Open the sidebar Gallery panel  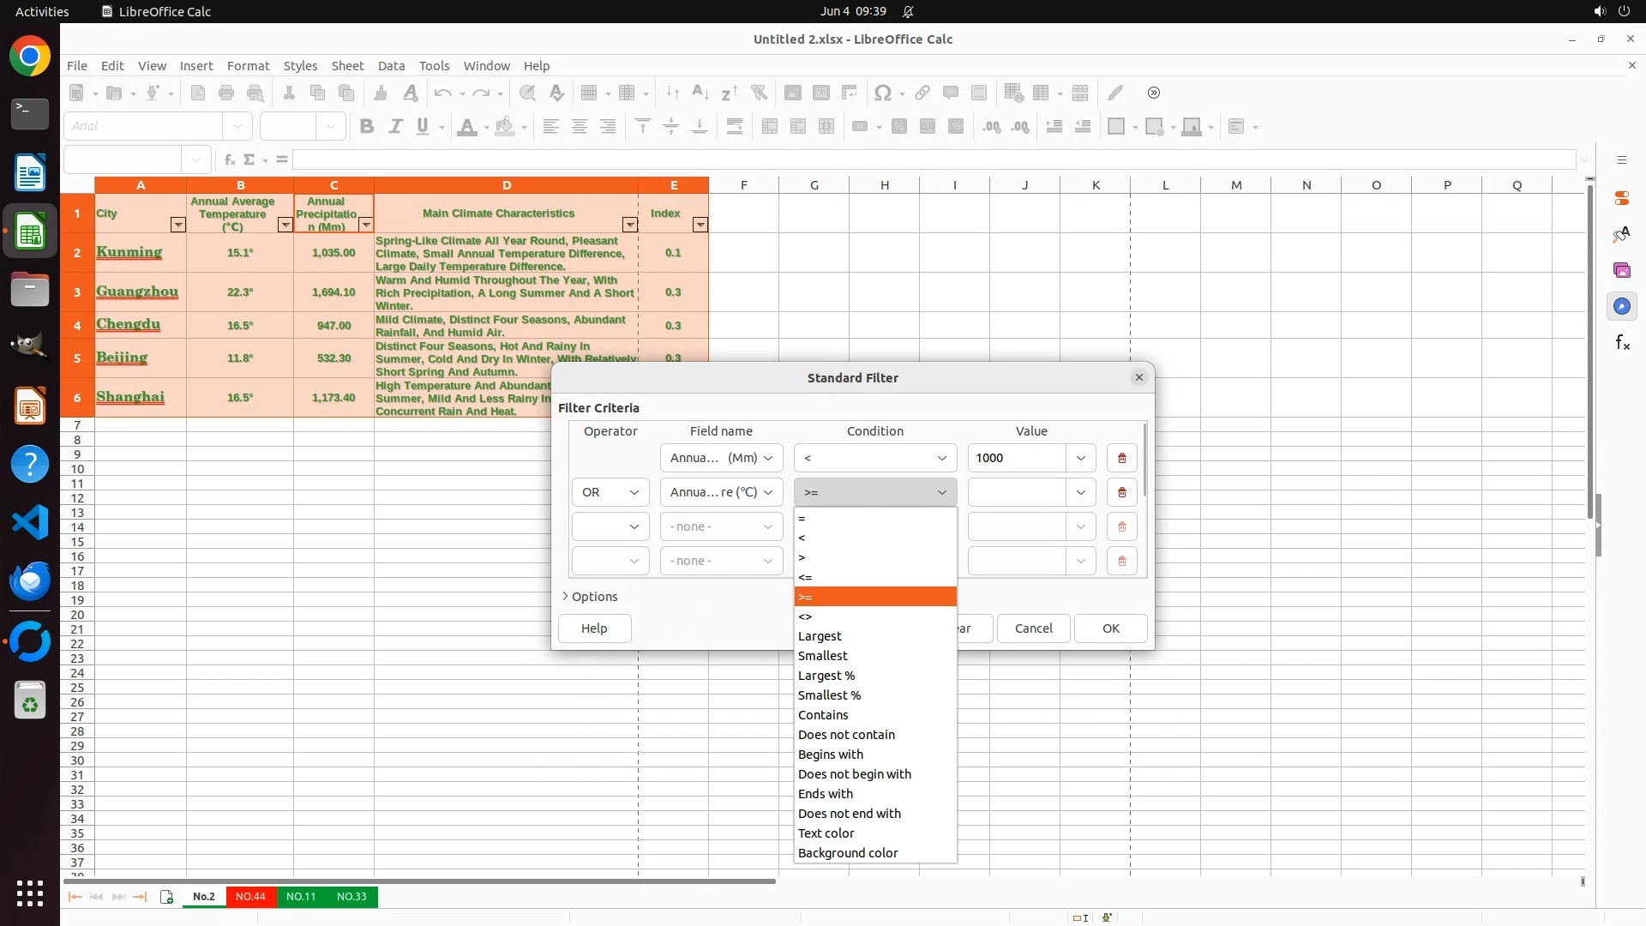(1621, 270)
